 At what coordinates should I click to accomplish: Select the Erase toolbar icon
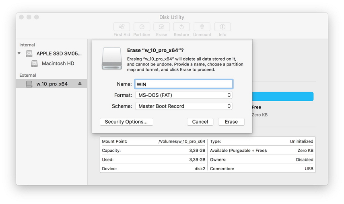[162, 27]
